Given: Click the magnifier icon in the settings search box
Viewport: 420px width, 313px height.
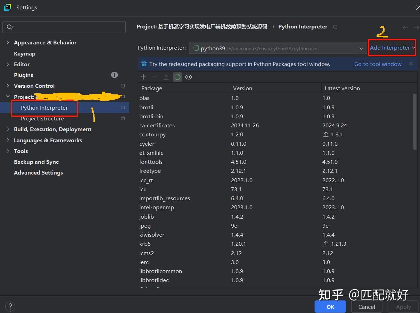Looking at the screenshot, I should (10, 27).
